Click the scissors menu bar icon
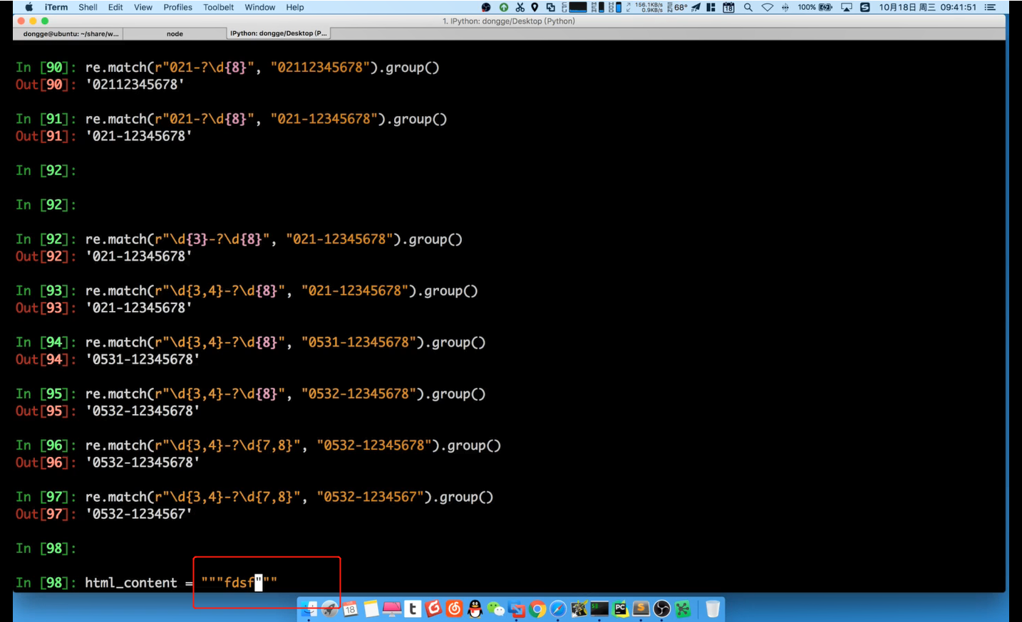The width and height of the screenshot is (1022, 622). (x=520, y=7)
